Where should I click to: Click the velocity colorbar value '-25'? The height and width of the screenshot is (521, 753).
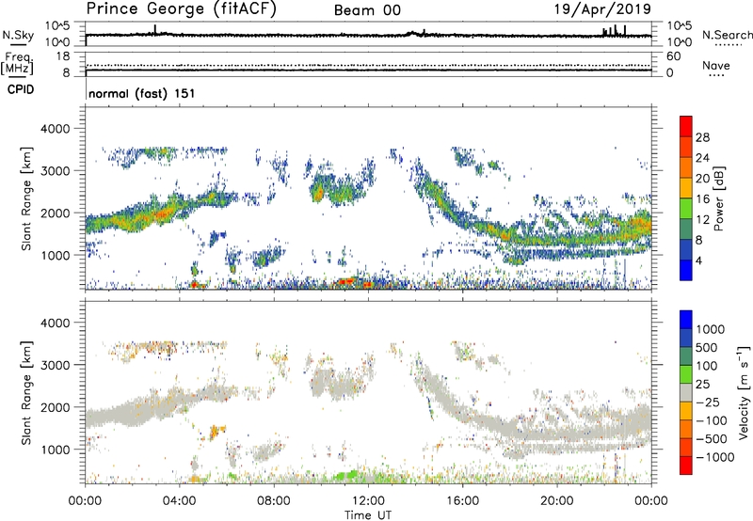708,402
